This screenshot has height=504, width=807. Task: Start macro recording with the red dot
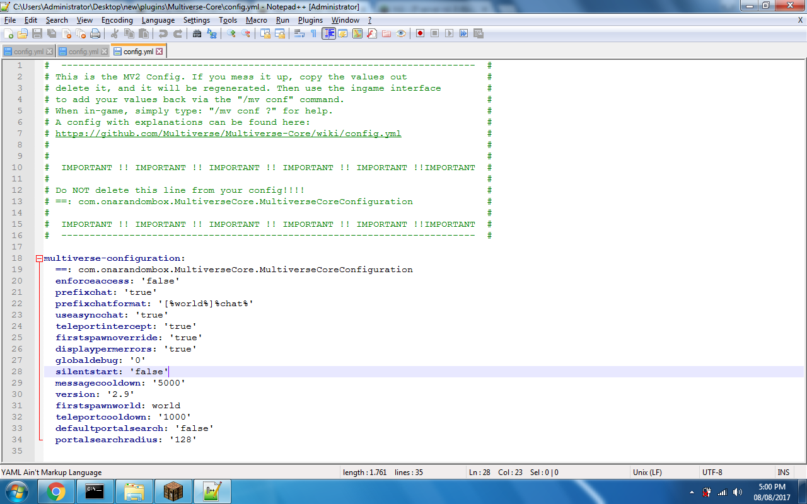(x=420, y=33)
